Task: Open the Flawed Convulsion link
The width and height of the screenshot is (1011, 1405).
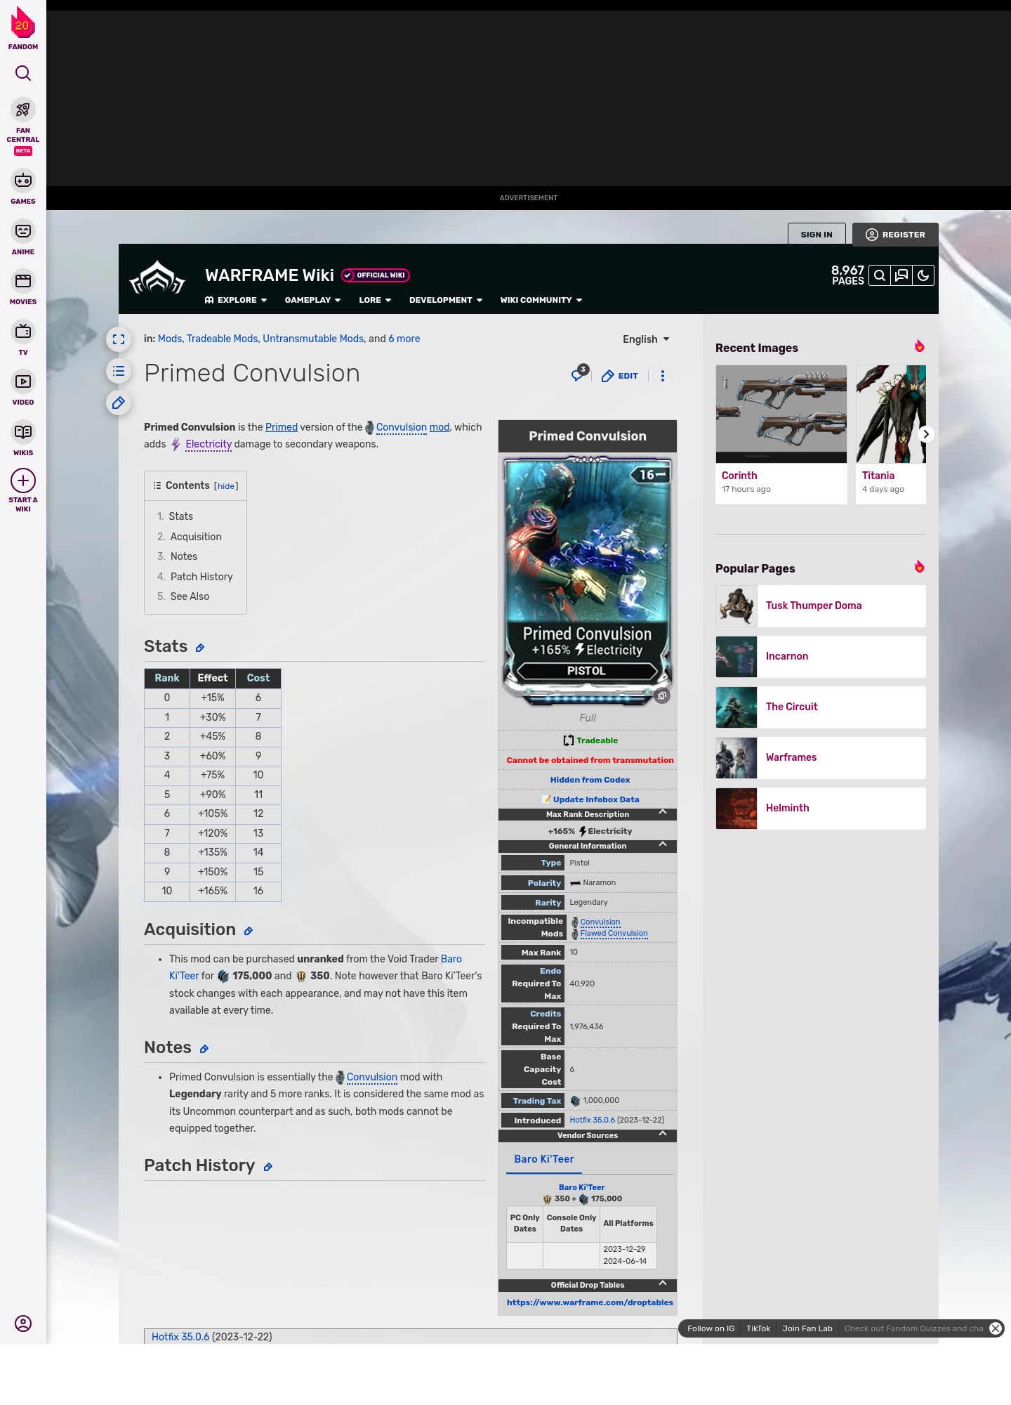Action: [614, 934]
